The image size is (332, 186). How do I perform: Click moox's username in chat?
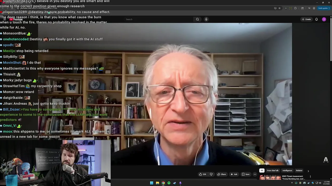tap(8, 132)
